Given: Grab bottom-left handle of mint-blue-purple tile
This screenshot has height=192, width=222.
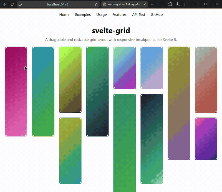Looking at the screenshot, I should 115,88.
